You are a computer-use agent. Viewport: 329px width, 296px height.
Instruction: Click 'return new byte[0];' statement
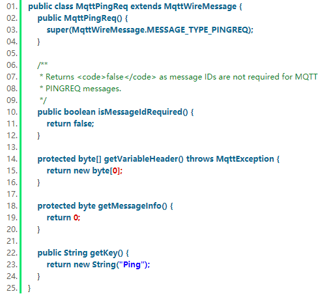[85, 171]
